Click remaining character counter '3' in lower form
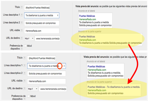This screenshot has height=101, width=148. click(x=64, y=66)
